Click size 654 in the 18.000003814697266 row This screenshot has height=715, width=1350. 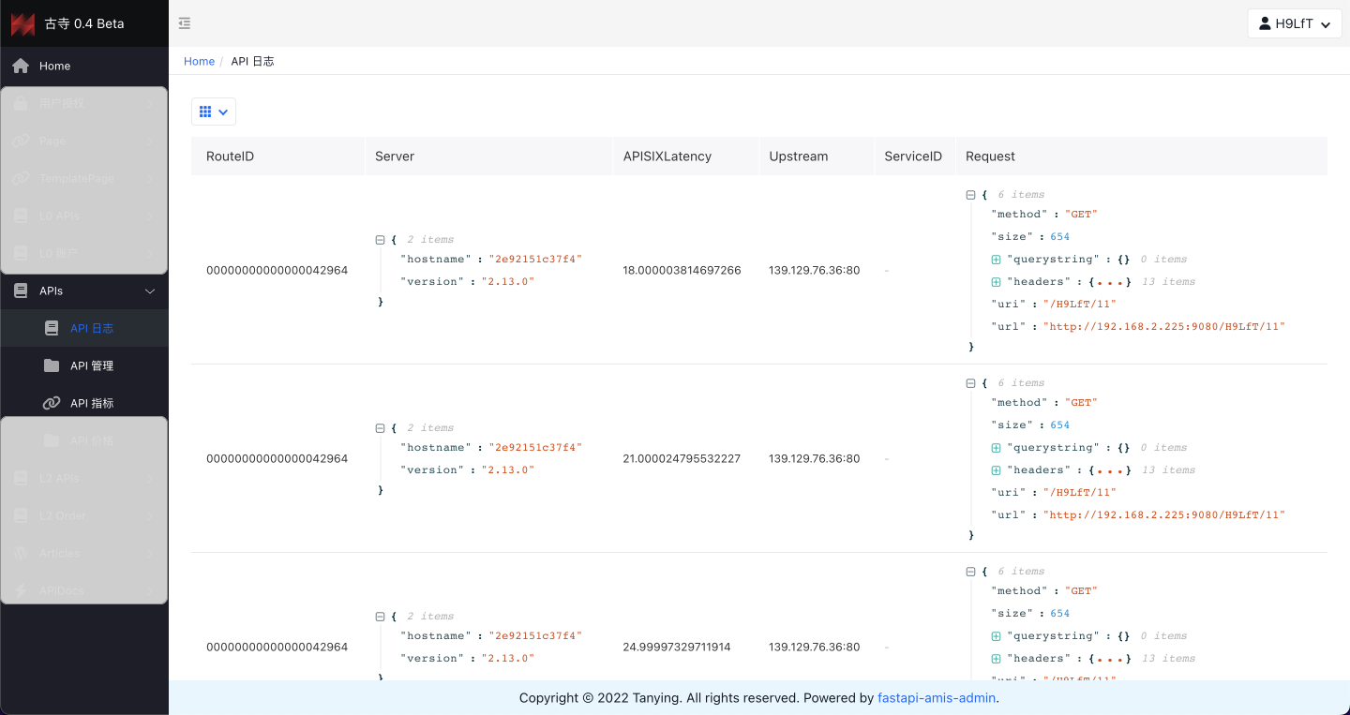click(x=1059, y=236)
